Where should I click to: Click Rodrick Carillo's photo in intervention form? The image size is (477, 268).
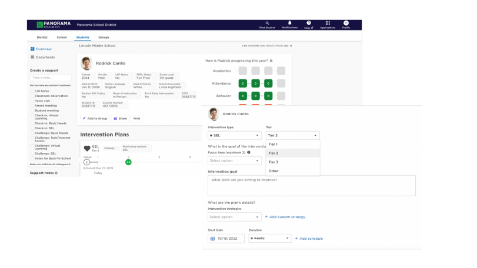(214, 114)
